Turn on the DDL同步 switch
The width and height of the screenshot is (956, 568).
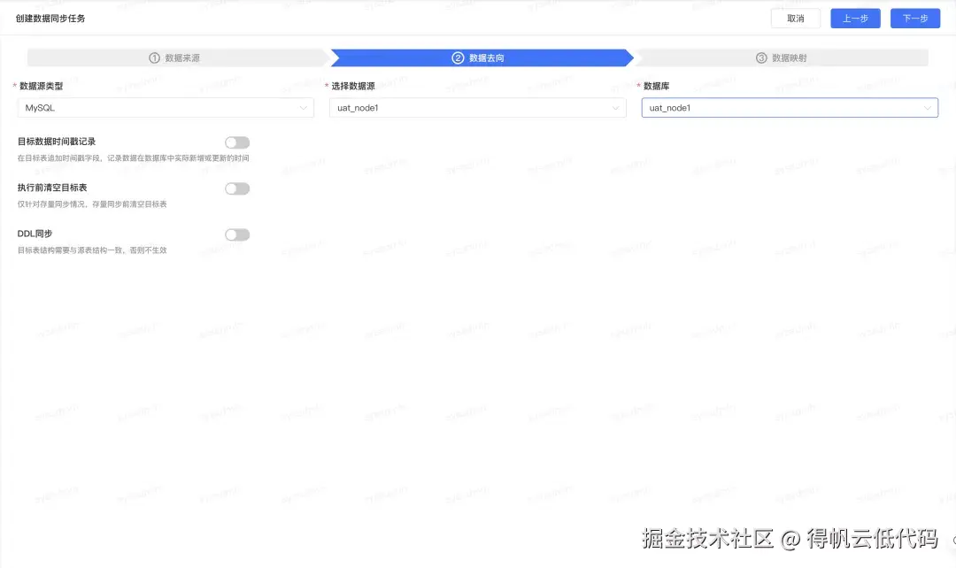click(236, 234)
